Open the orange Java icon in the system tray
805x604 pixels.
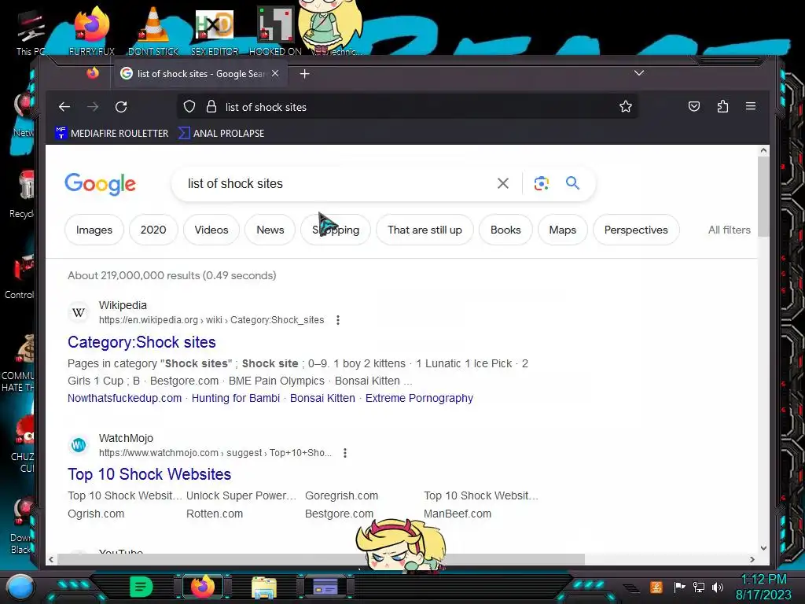tap(656, 587)
